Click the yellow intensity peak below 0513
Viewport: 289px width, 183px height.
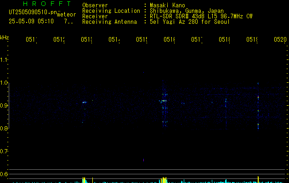(84, 180)
